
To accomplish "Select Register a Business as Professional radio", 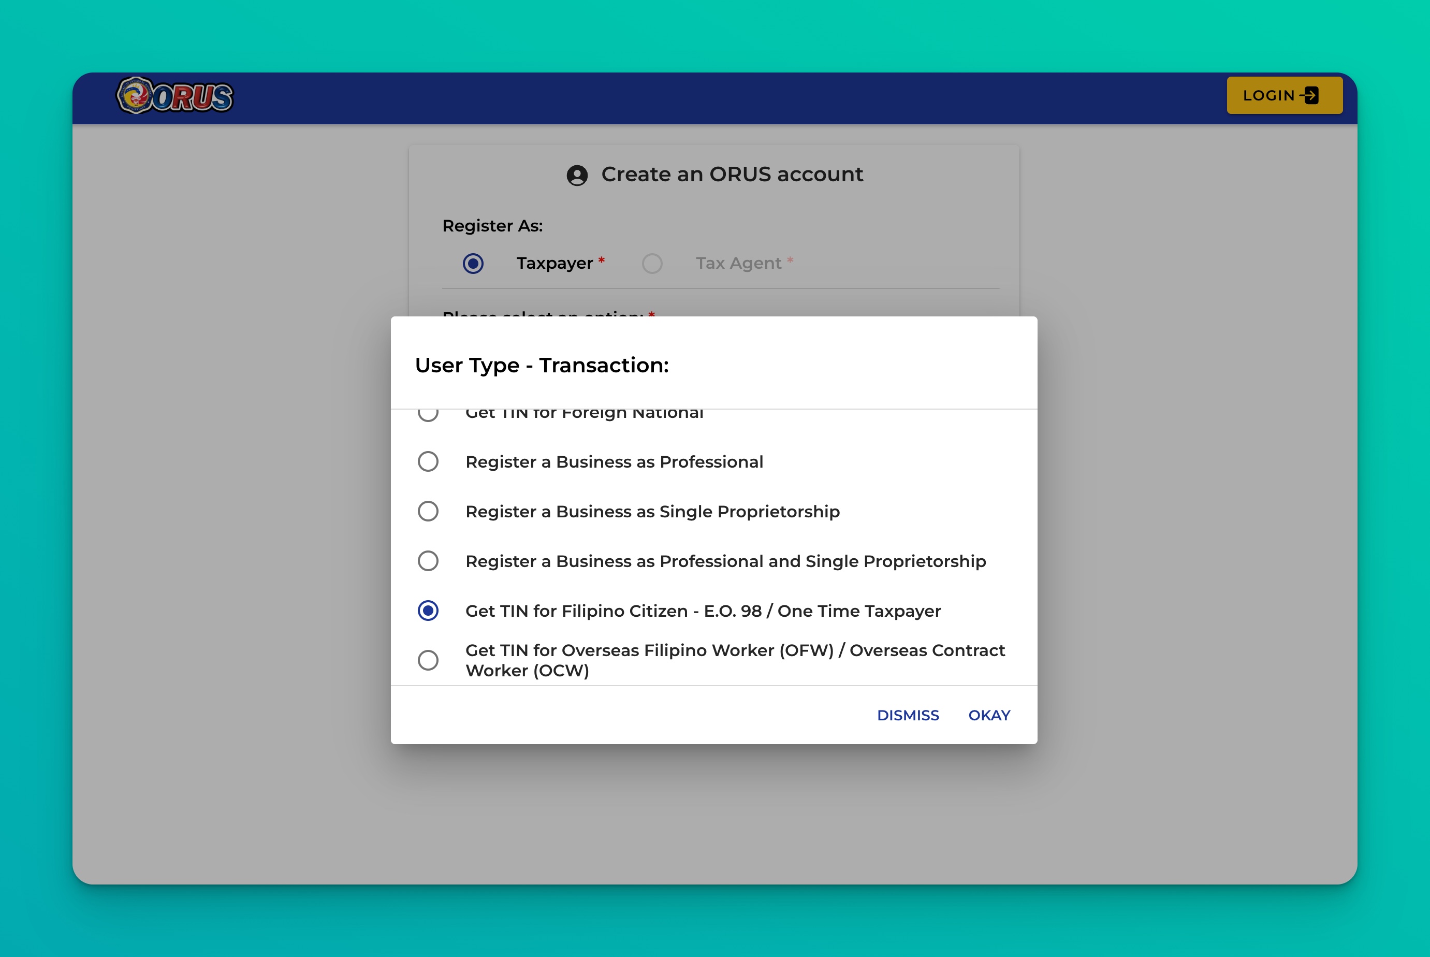I will 428,461.
